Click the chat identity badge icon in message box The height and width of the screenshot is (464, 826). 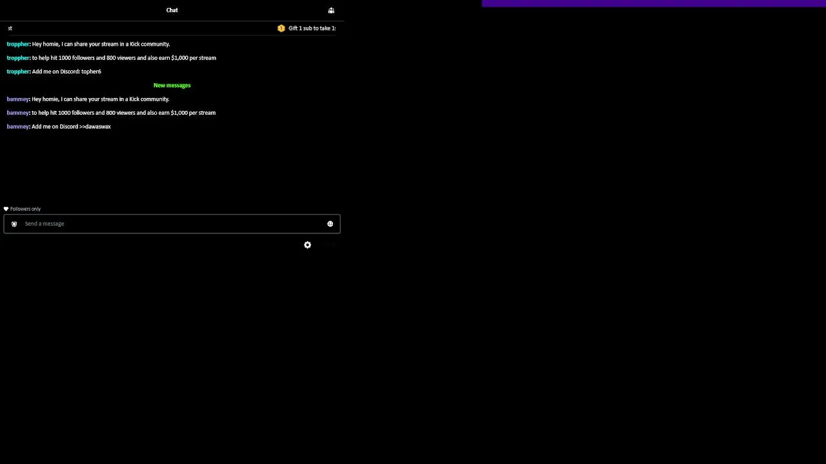pyautogui.click(x=14, y=224)
